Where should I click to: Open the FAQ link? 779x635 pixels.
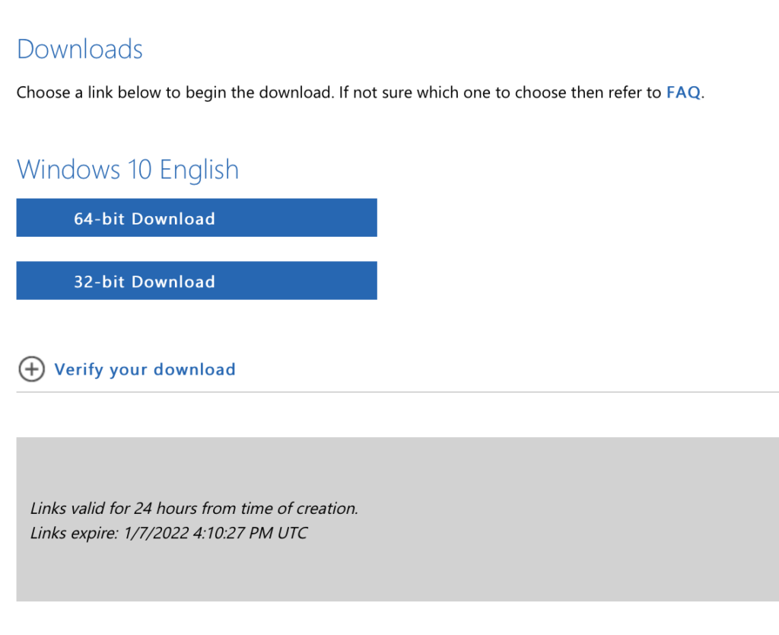[x=682, y=93]
